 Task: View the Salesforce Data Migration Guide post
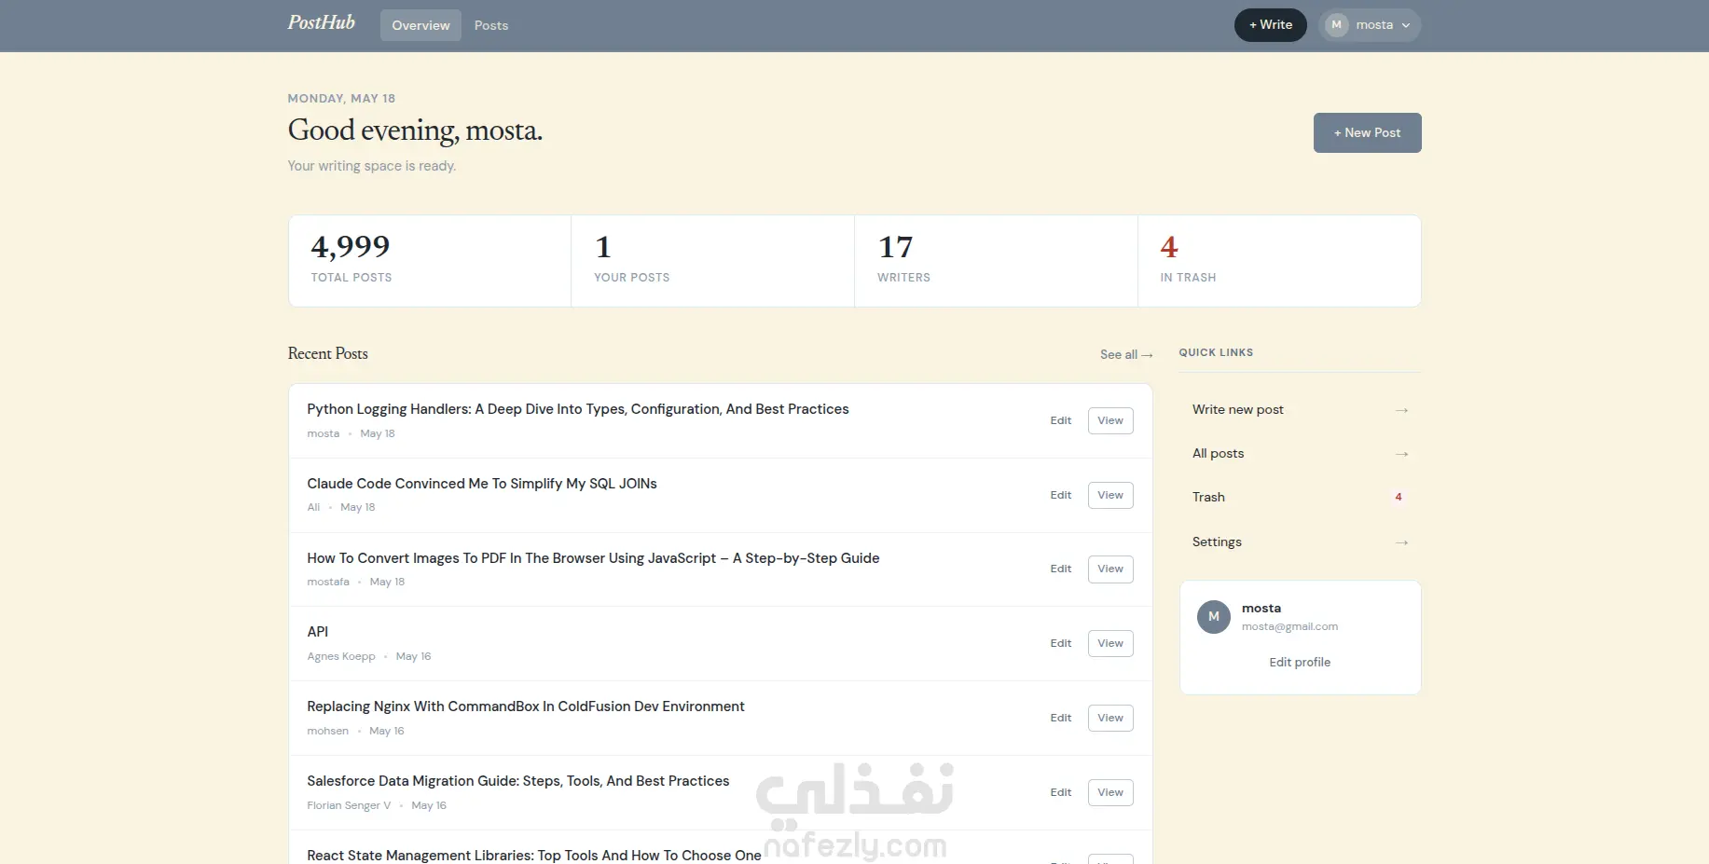(1110, 792)
